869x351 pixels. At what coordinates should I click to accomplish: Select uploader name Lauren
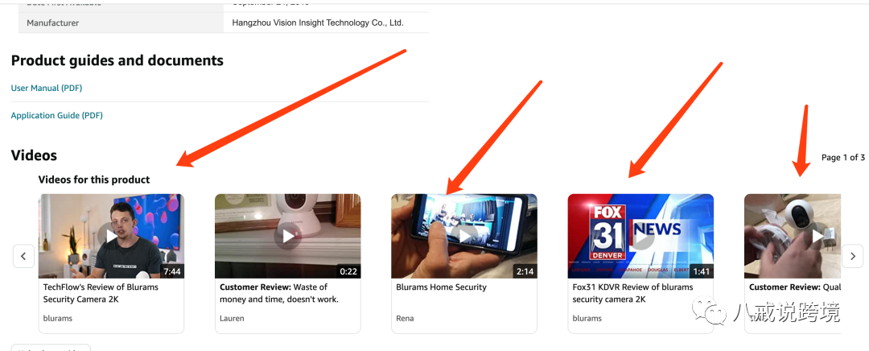click(232, 318)
